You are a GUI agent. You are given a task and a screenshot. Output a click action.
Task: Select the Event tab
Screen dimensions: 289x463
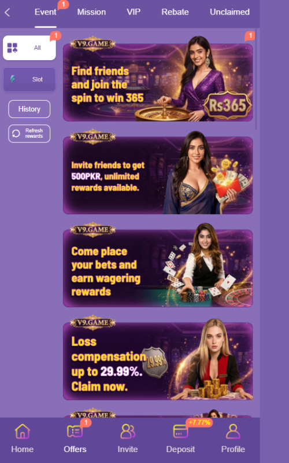pos(46,12)
